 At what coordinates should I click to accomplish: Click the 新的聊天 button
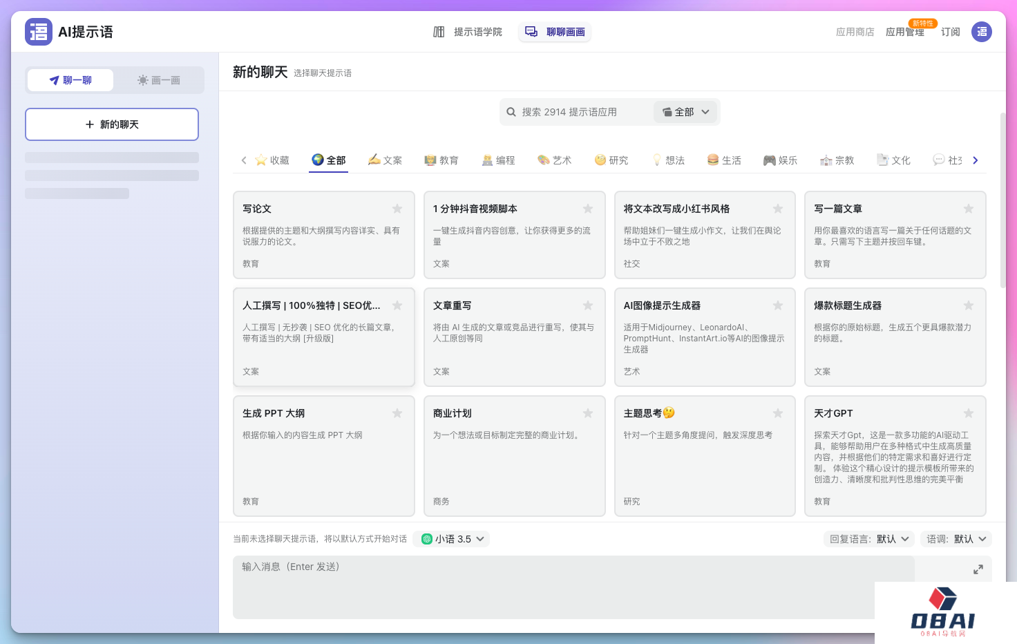click(x=112, y=124)
